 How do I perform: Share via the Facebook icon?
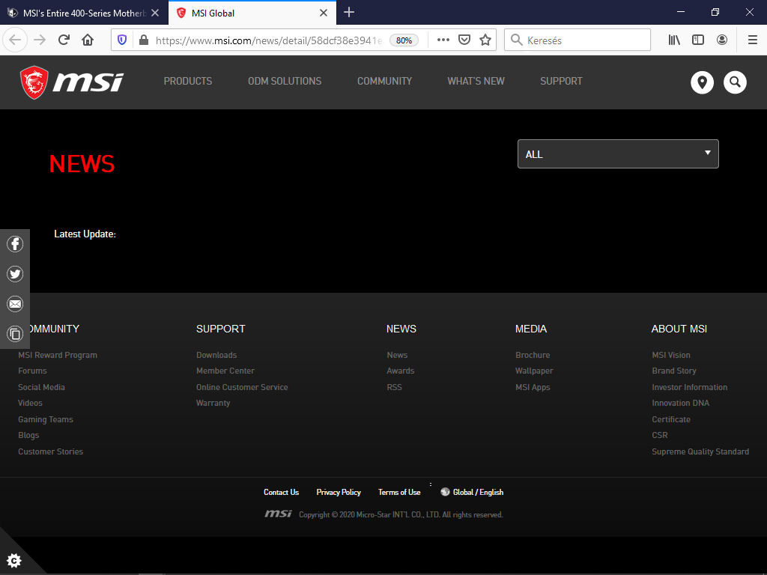pyautogui.click(x=15, y=243)
